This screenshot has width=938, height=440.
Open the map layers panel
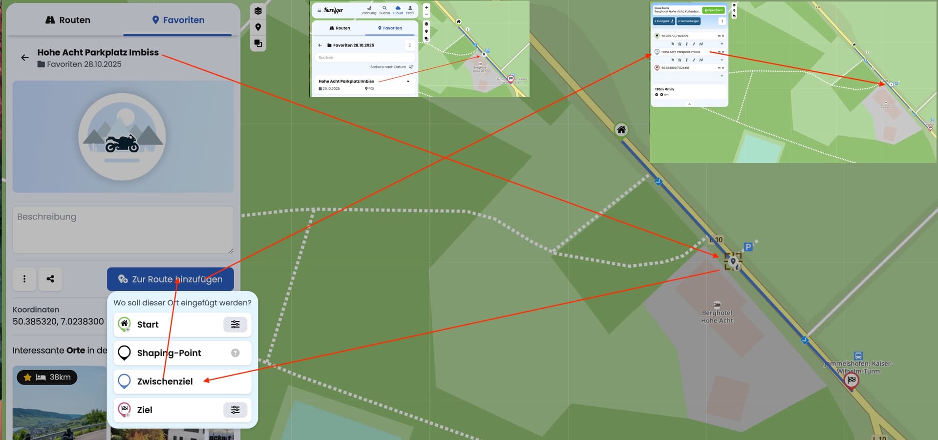pos(258,11)
